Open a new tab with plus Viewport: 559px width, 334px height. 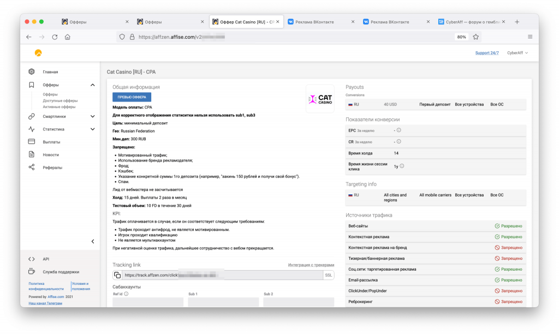coord(517,22)
